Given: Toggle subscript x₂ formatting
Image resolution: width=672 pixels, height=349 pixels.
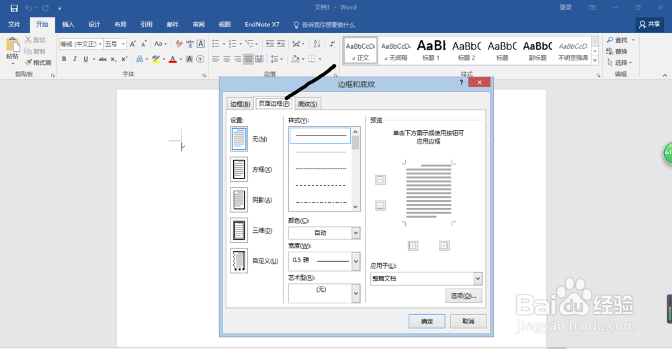Looking at the screenshot, I should pos(114,59).
